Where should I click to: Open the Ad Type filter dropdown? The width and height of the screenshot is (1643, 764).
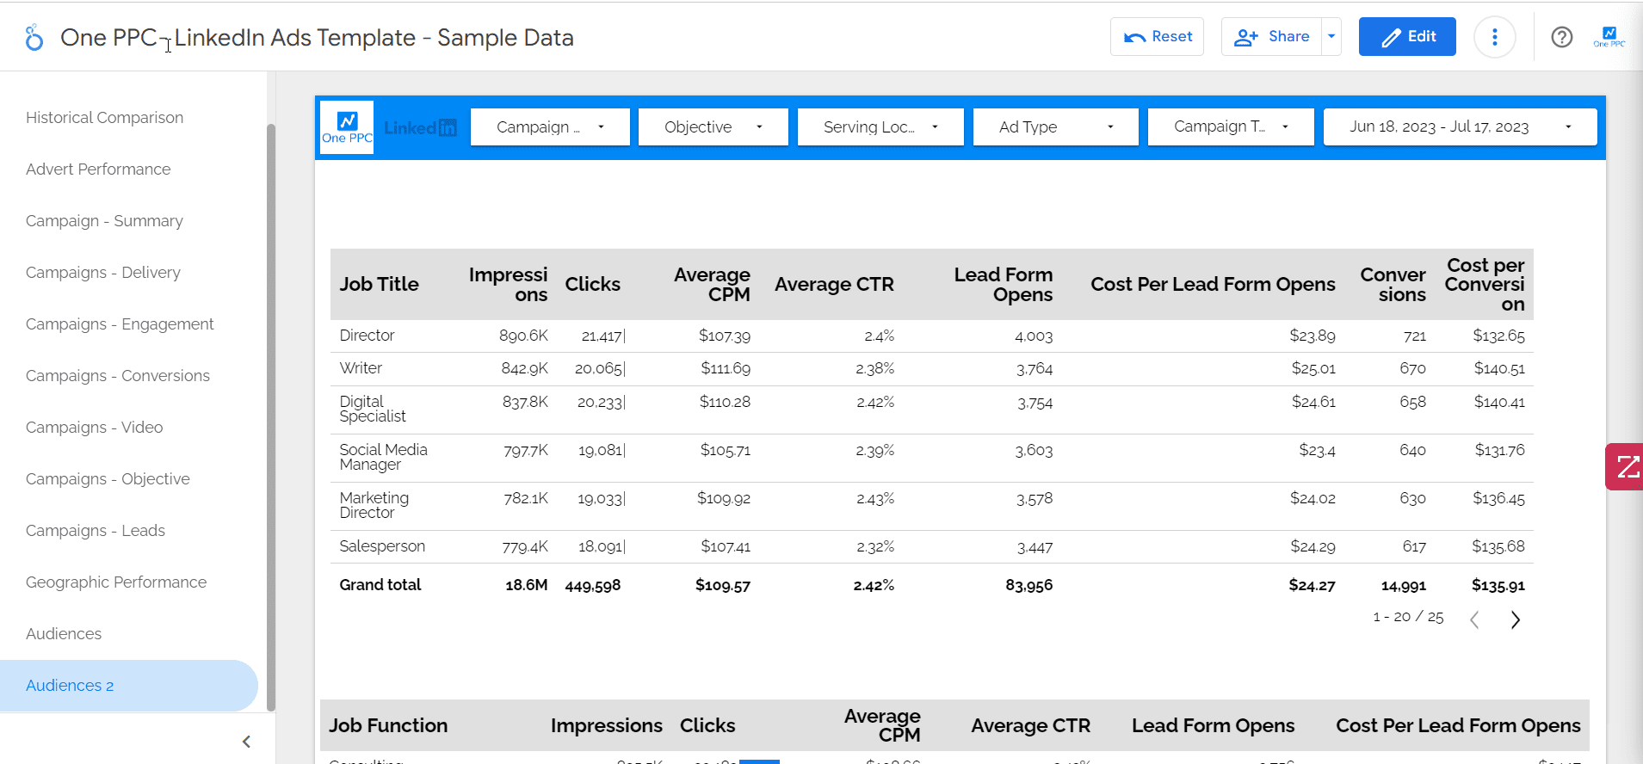(1056, 127)
